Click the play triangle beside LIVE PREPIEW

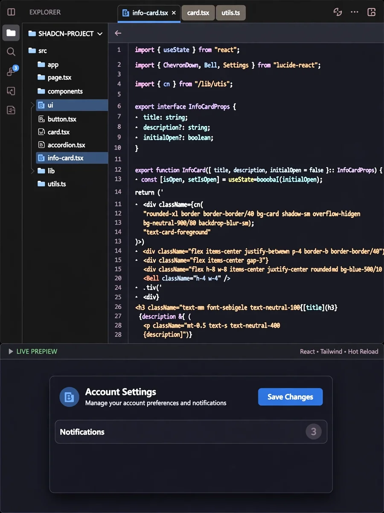coord(11,351)
